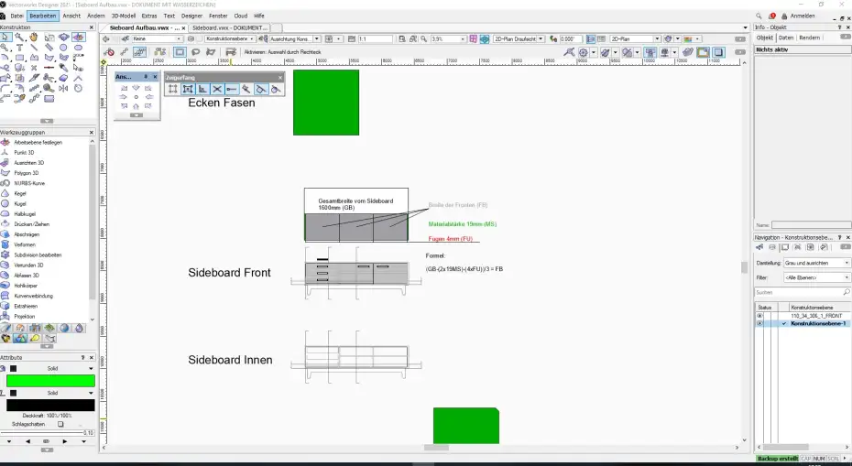Open the Konstruktionsebene layer dropdown

pyautogui.click(x=230, y=39)
